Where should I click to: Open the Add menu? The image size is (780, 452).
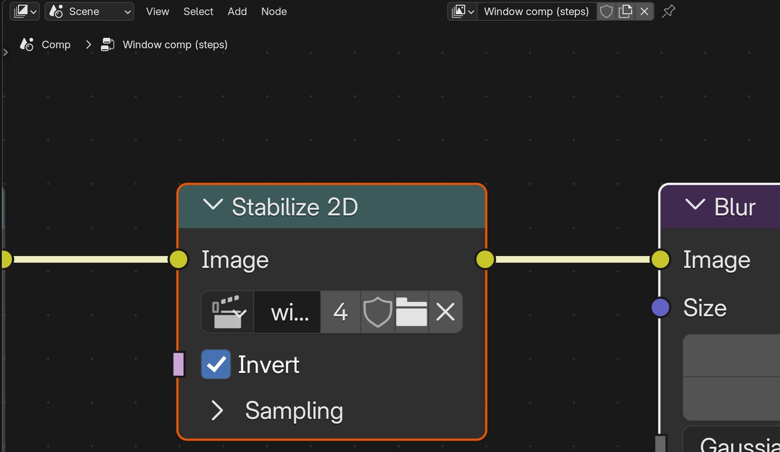point(237,11)
